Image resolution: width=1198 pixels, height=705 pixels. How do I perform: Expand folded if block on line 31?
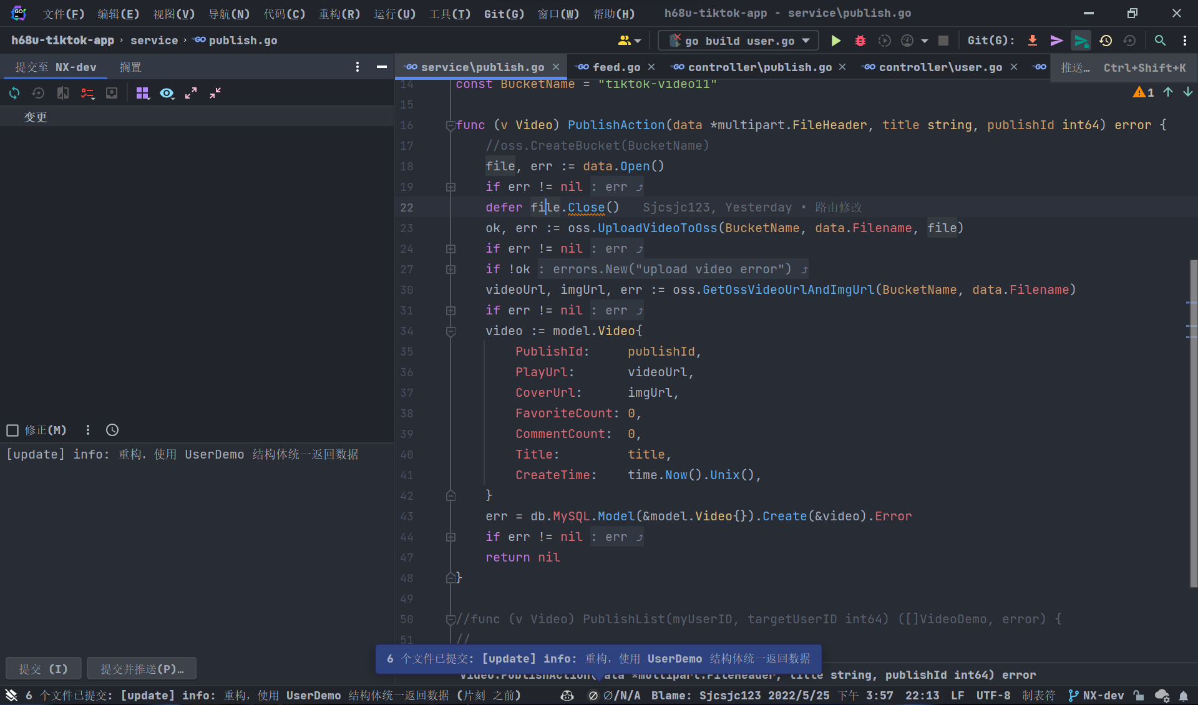pos(450,311)
